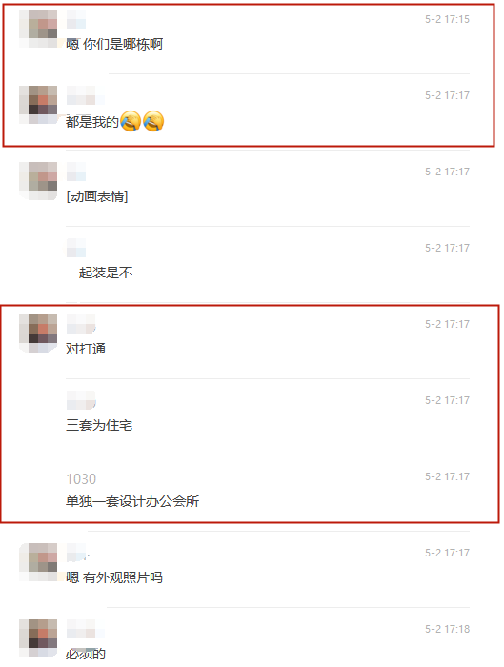
Task: Click the second laughing-crying emoji
Action: click(x=153, y=121)
